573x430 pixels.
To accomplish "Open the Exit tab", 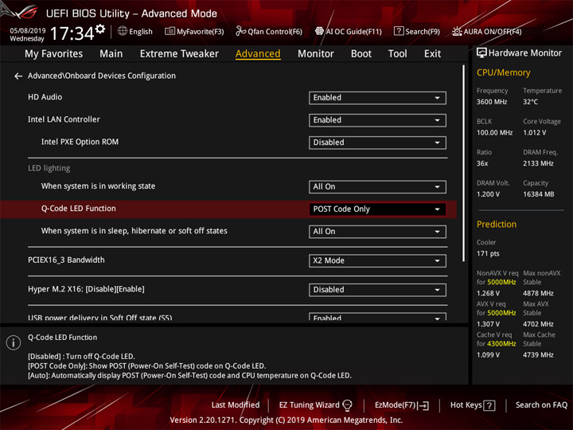I will [432, 54].
